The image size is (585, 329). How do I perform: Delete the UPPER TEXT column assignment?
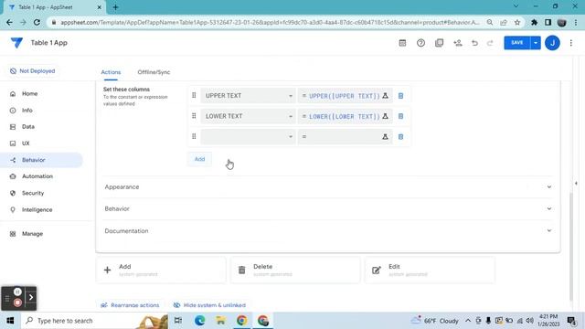(400, 96)
